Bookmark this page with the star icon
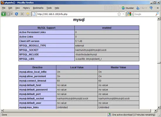 (119, 14)
